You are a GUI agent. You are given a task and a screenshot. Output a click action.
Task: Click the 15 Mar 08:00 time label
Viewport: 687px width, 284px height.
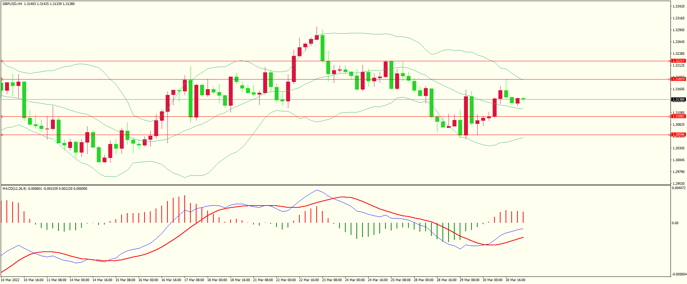pyautogui.click(x=125, y=280)
